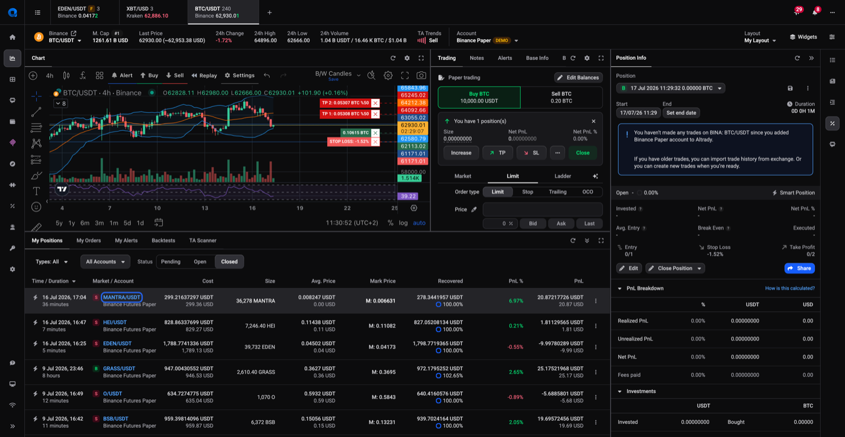Collapse the PnL Breakdown section

point(620,289)
